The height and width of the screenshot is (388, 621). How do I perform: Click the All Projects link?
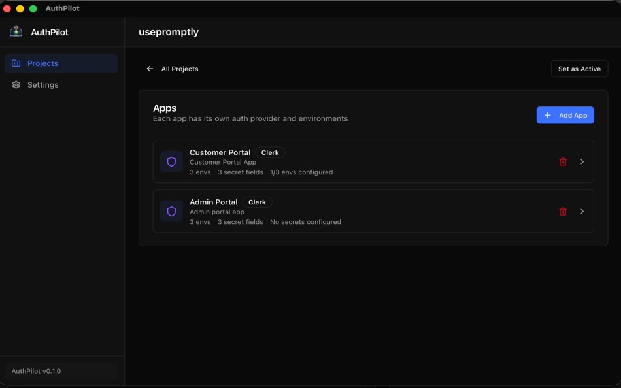pos(179,69)
